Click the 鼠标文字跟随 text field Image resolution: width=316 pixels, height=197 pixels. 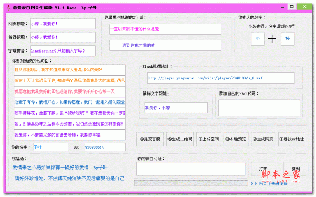(176, 108)
